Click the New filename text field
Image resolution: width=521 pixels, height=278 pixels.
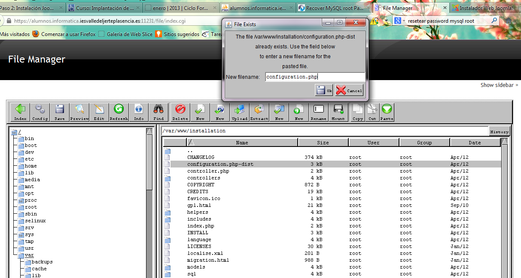pyautogui.click(x=315, y=77)
